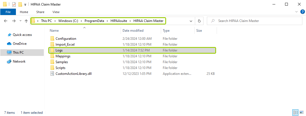Click the New folder quick access icon
Image resolution: width=306 pixels, height=116 pixels.
pos(20,4)
